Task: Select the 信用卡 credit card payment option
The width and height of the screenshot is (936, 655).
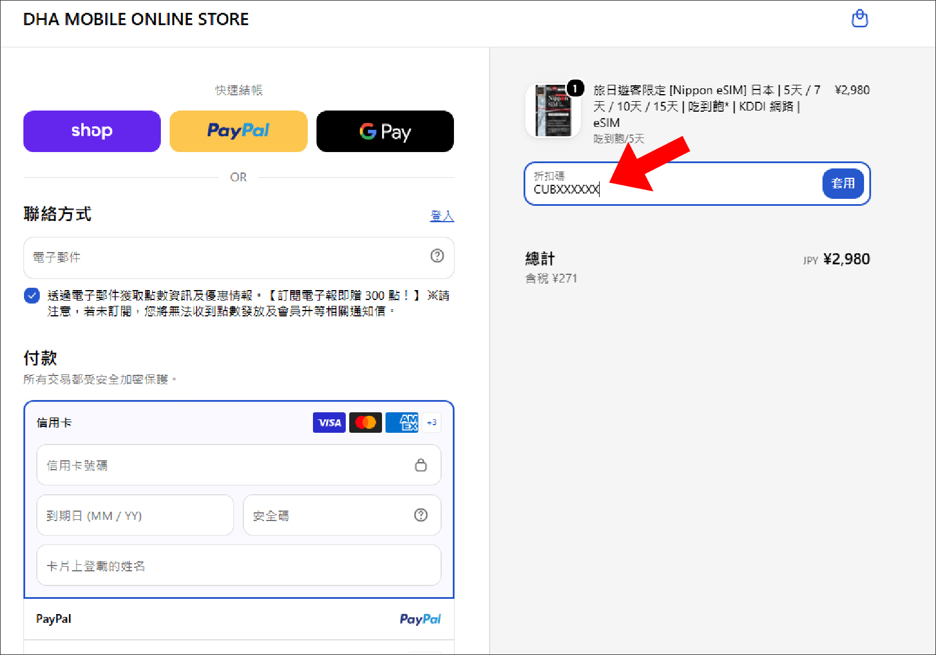Action: [x=239, y=422]
